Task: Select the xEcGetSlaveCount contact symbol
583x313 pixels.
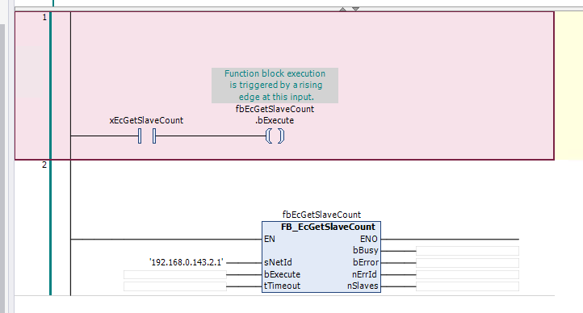Action: 147,136
